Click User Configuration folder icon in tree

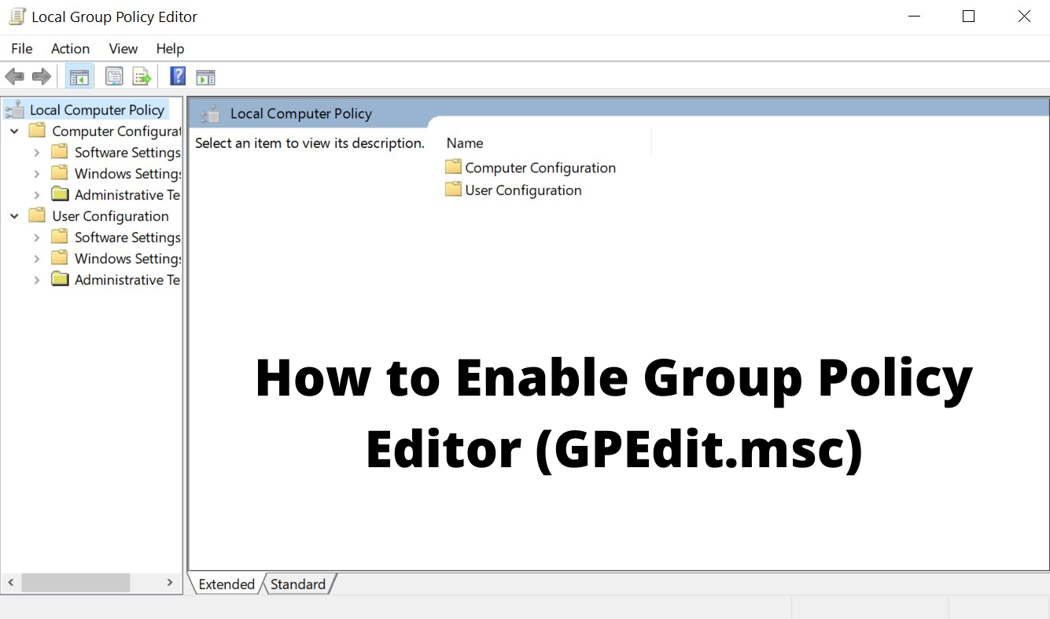[37, 216]
